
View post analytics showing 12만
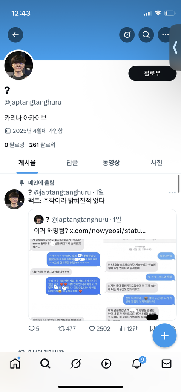(128, 329)
